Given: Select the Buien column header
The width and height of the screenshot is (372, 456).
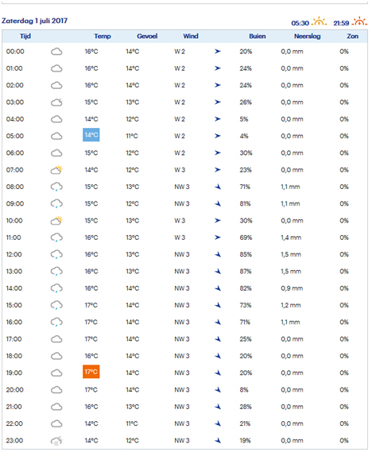Looking at the screenshot, I should pos(258,37).
